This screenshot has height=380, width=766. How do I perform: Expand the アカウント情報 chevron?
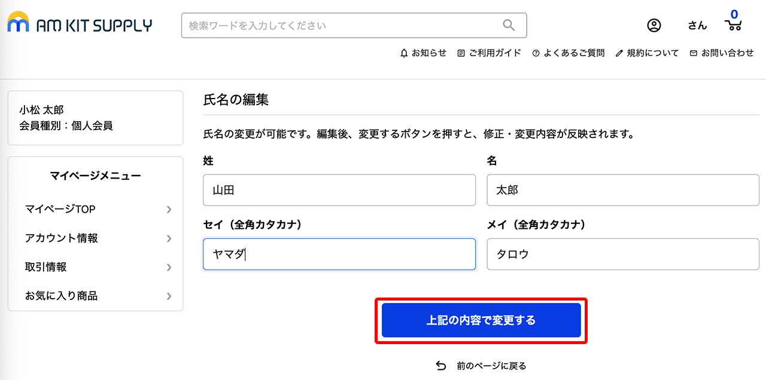169,238
